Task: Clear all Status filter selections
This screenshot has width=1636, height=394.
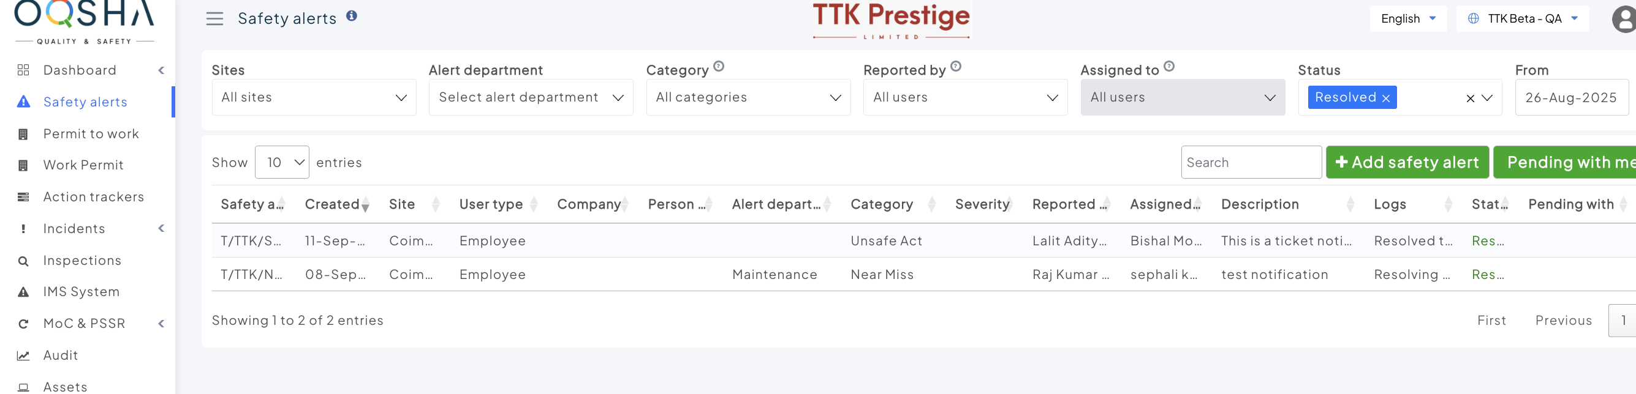Action: pyautogui.click(x=1469, y=98)
